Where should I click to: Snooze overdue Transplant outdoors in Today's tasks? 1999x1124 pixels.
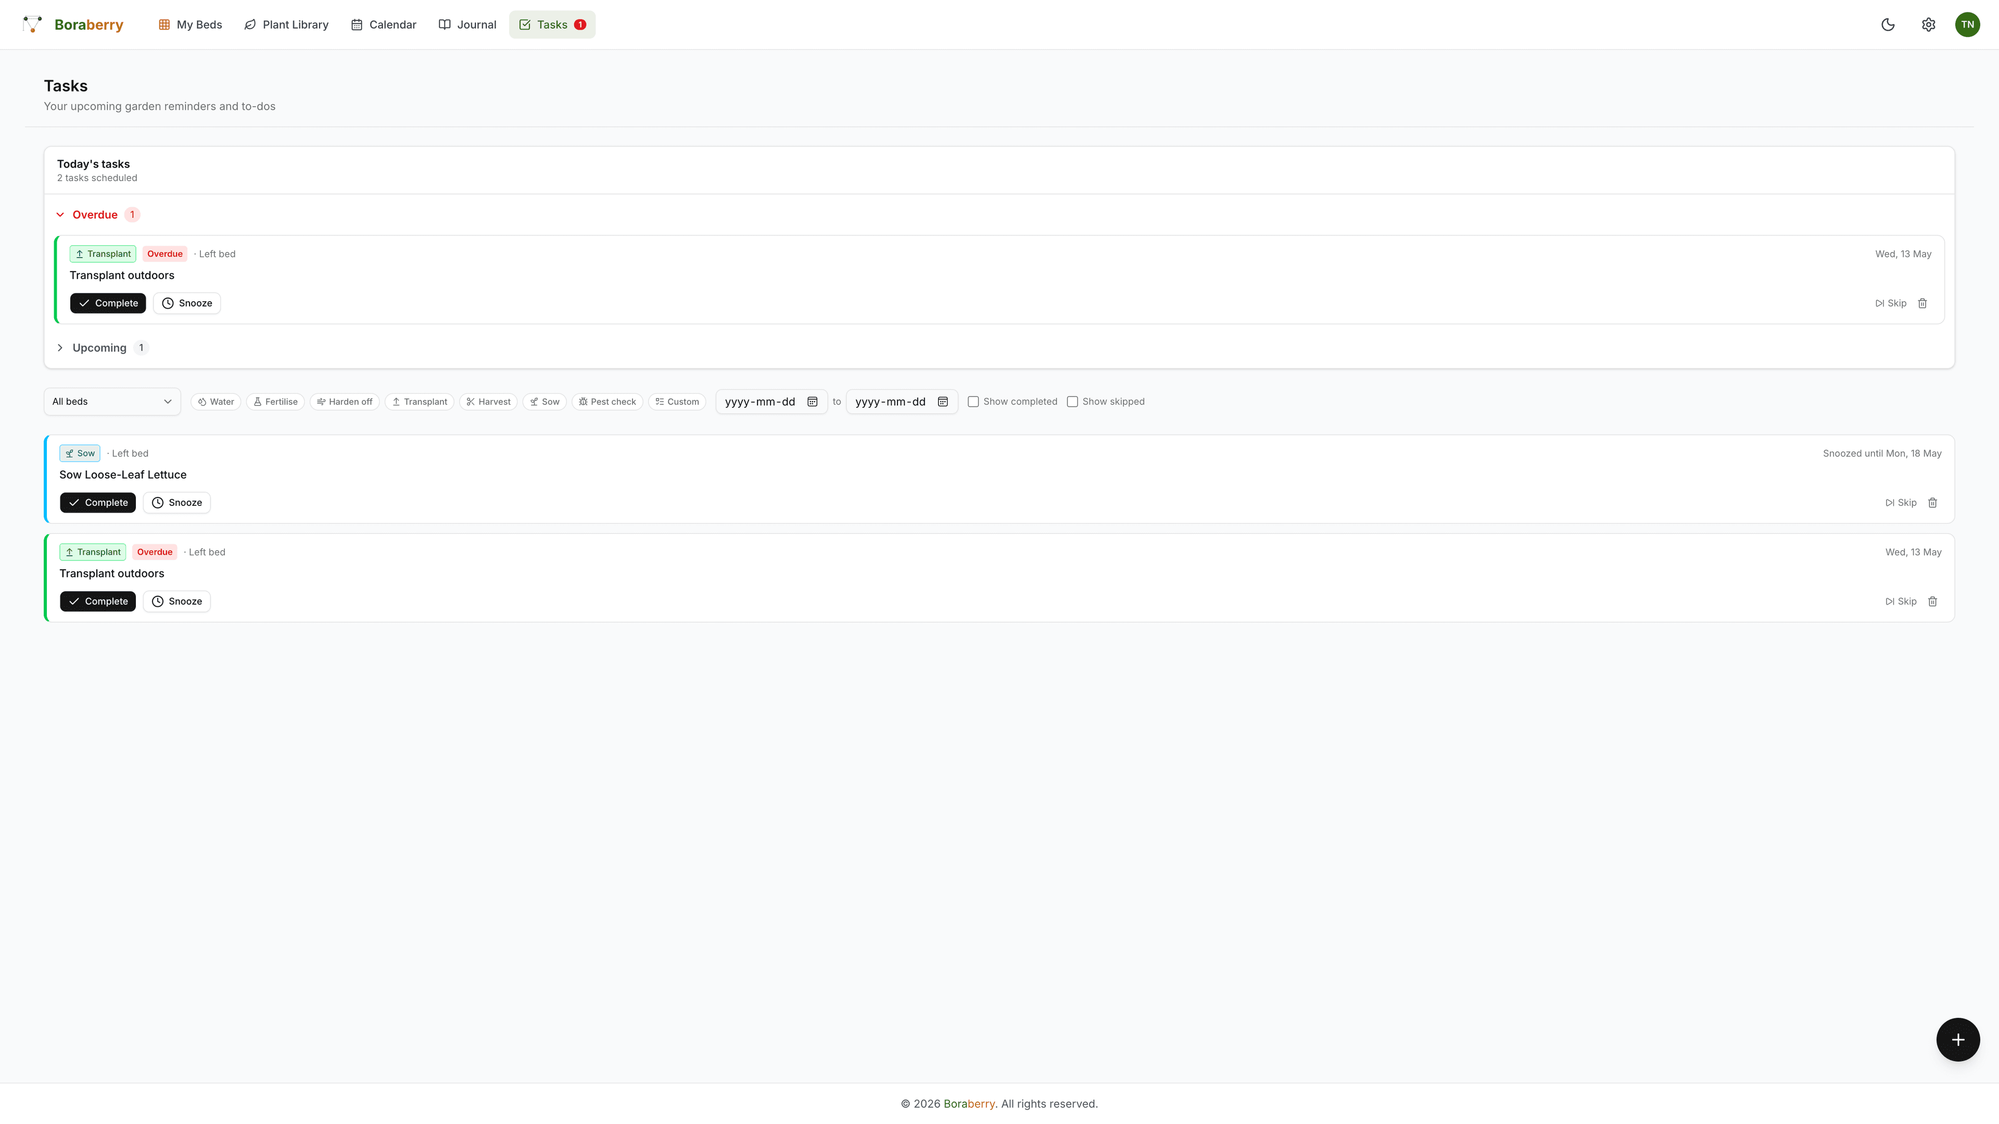click(187, 303)
